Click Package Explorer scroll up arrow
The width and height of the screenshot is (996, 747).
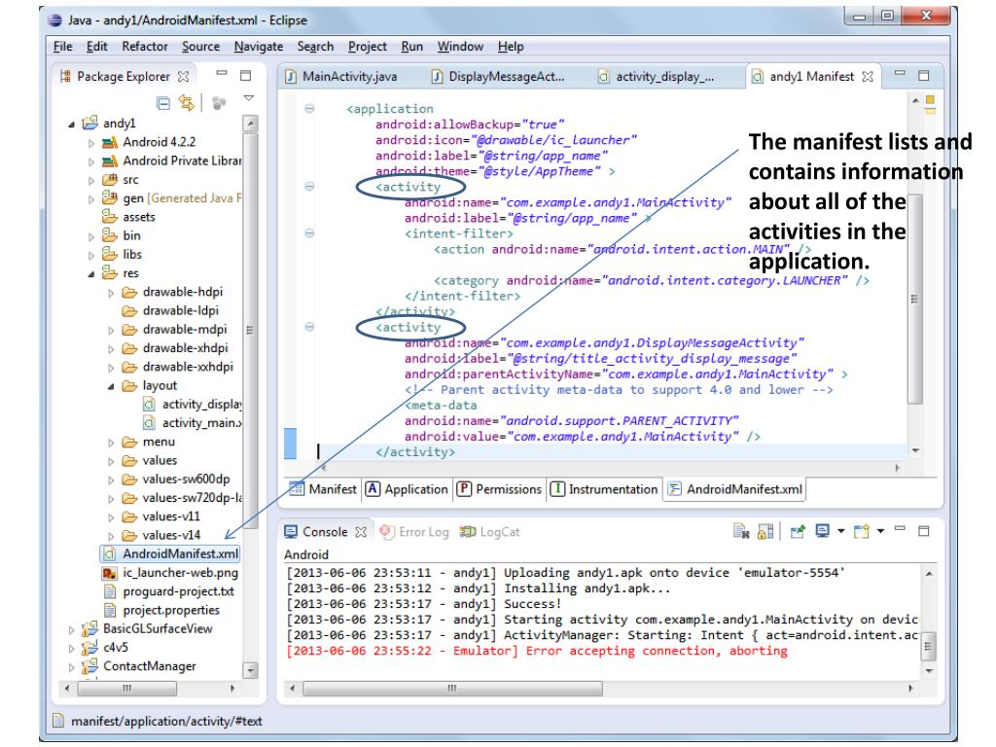(250, 124)
